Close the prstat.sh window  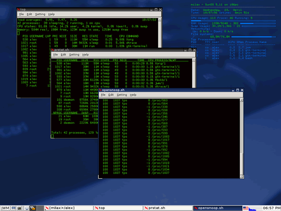point(194,50)
